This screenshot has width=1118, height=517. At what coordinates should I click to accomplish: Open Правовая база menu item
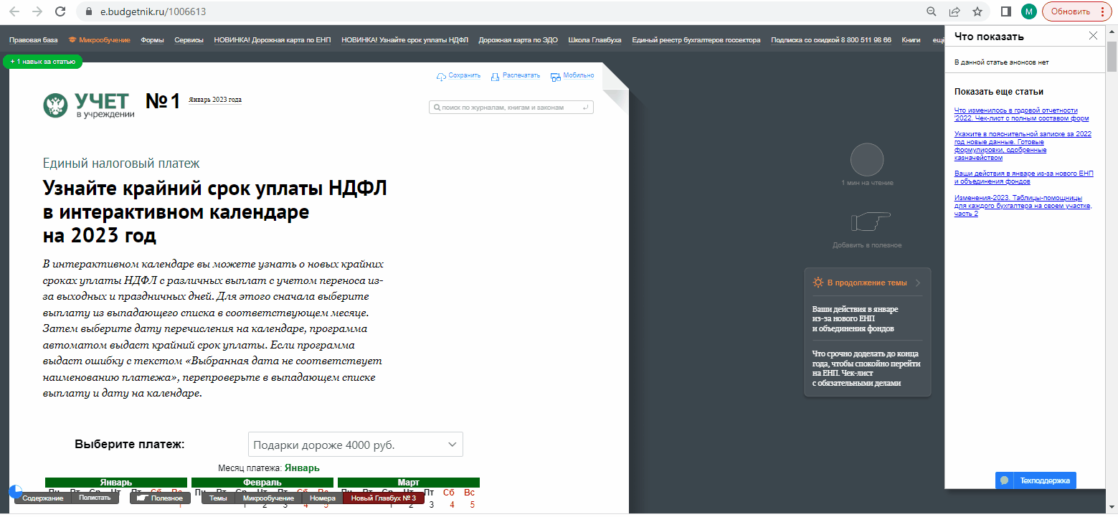pyautogui.click(x=33, y=40)
